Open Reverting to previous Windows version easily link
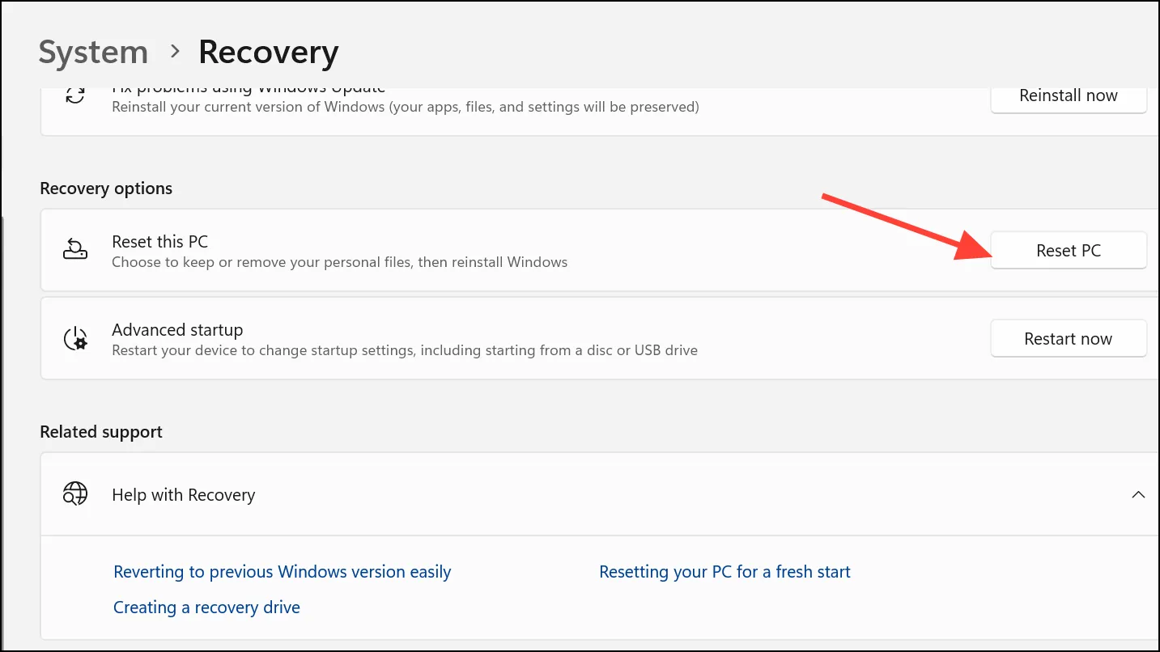The image size is (1160, 652). (x=283, y=572)
